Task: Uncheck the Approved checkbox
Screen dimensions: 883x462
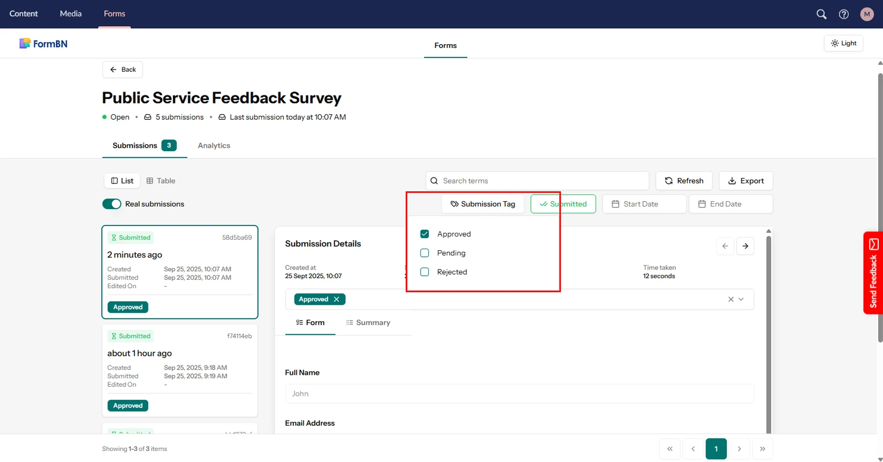Action: coord(425,234)
